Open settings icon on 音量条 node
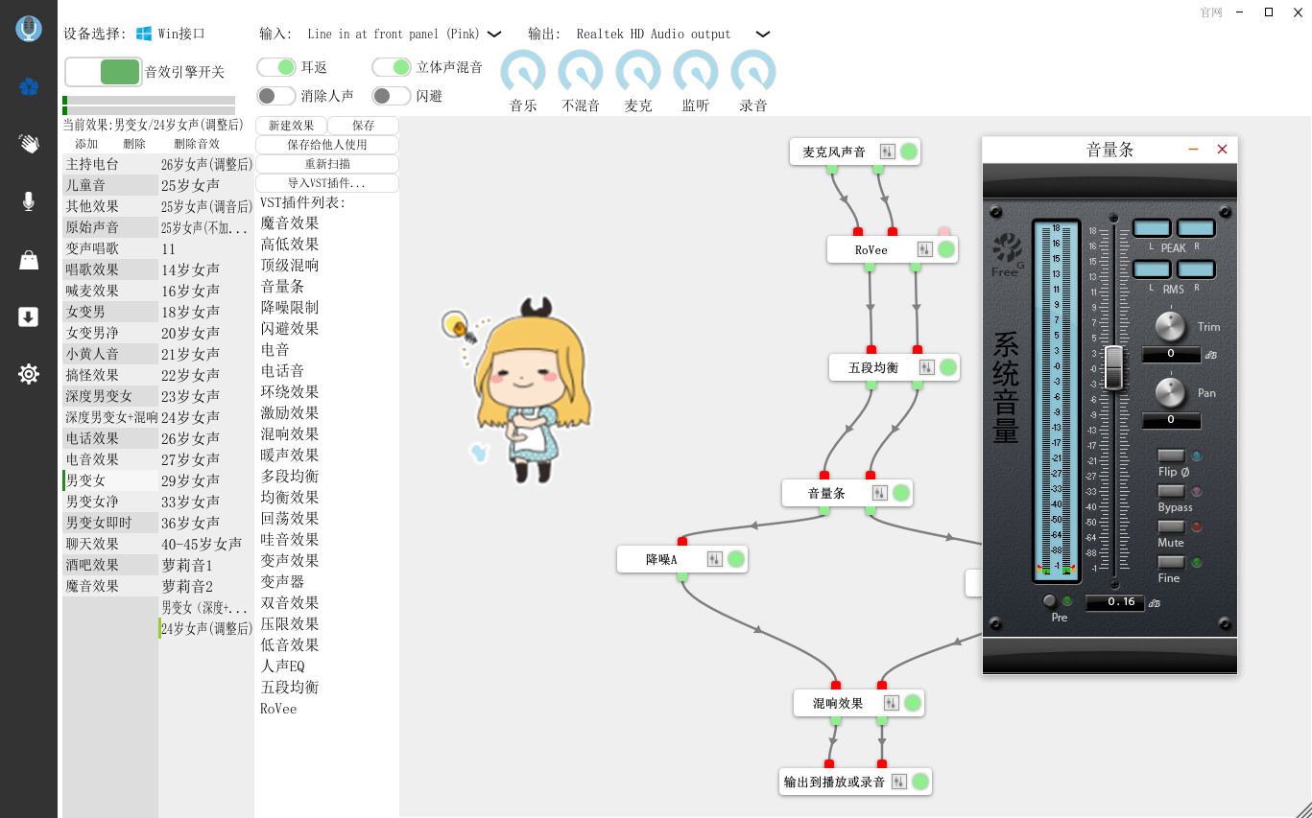Viewport: 1312px width, 818px height. (880, 493)
